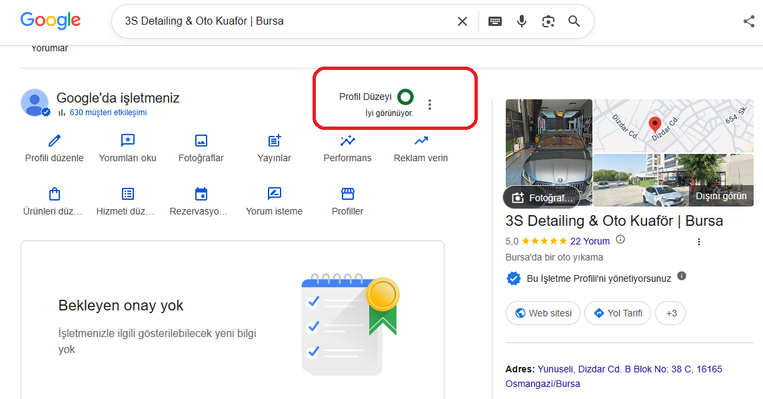Click info icon after yönetiyorsunuz text
Viewport: 763px width, 399px height.
(x=682, y=276)
